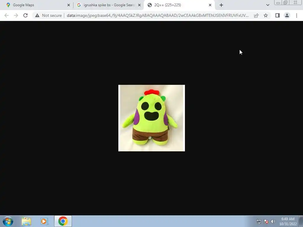Open the Chrome side panel
Viewport: 303px width, 227px height.
(278, 15)
